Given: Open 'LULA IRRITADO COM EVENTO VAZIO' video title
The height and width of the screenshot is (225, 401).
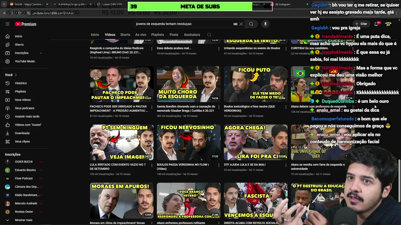Looking at the screenshot, I should point(118,167).
